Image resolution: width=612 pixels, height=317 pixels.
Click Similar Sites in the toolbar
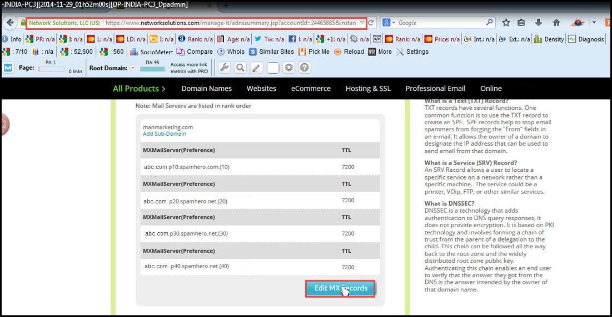(x=272, y=52)
